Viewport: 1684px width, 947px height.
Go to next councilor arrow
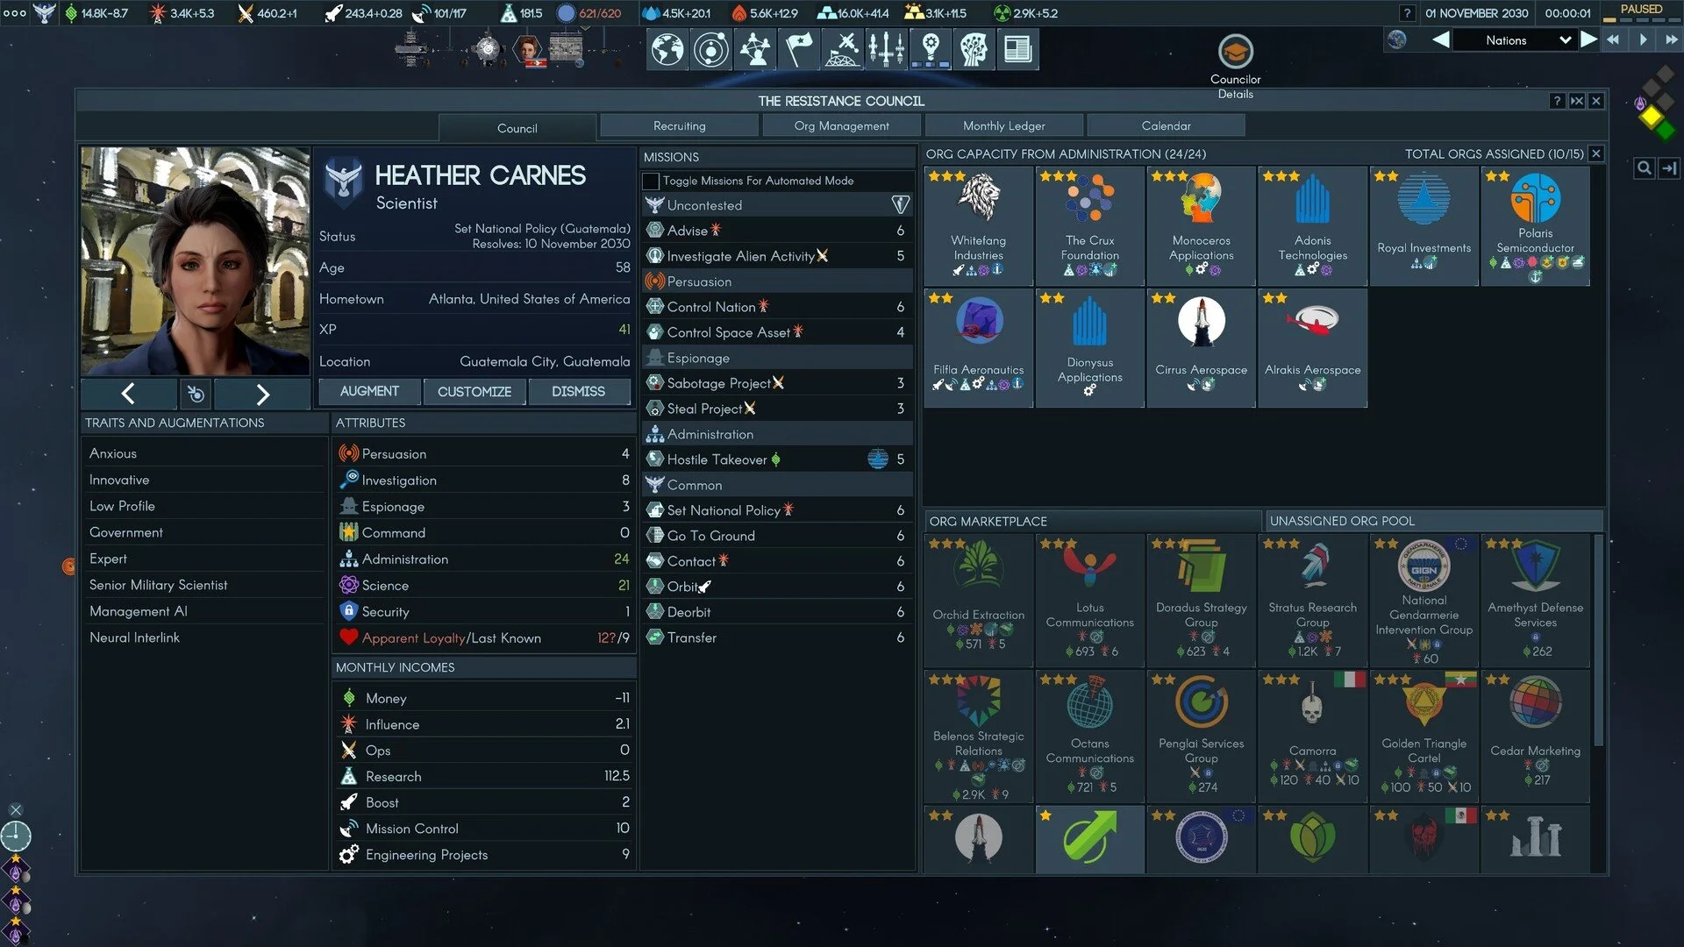tap(261, 394)
